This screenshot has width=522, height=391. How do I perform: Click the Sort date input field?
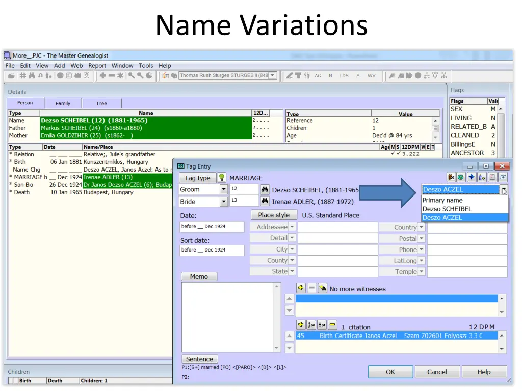click(212, 250)
